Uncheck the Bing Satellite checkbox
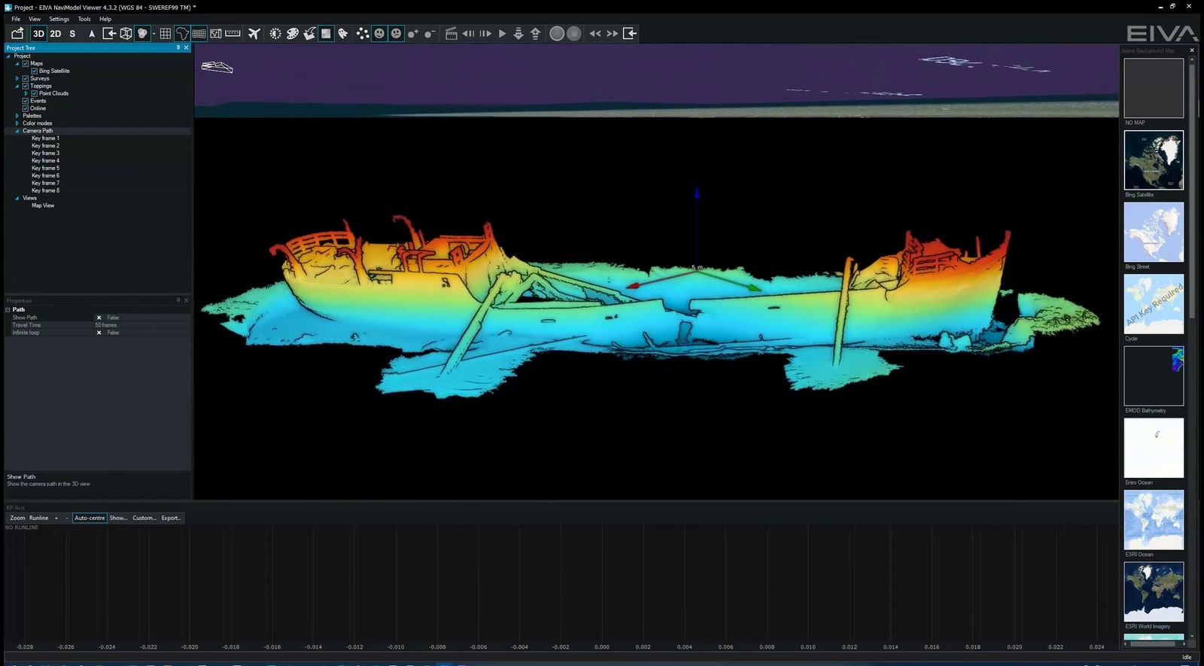1204x666 pixels. pos(35,71)
